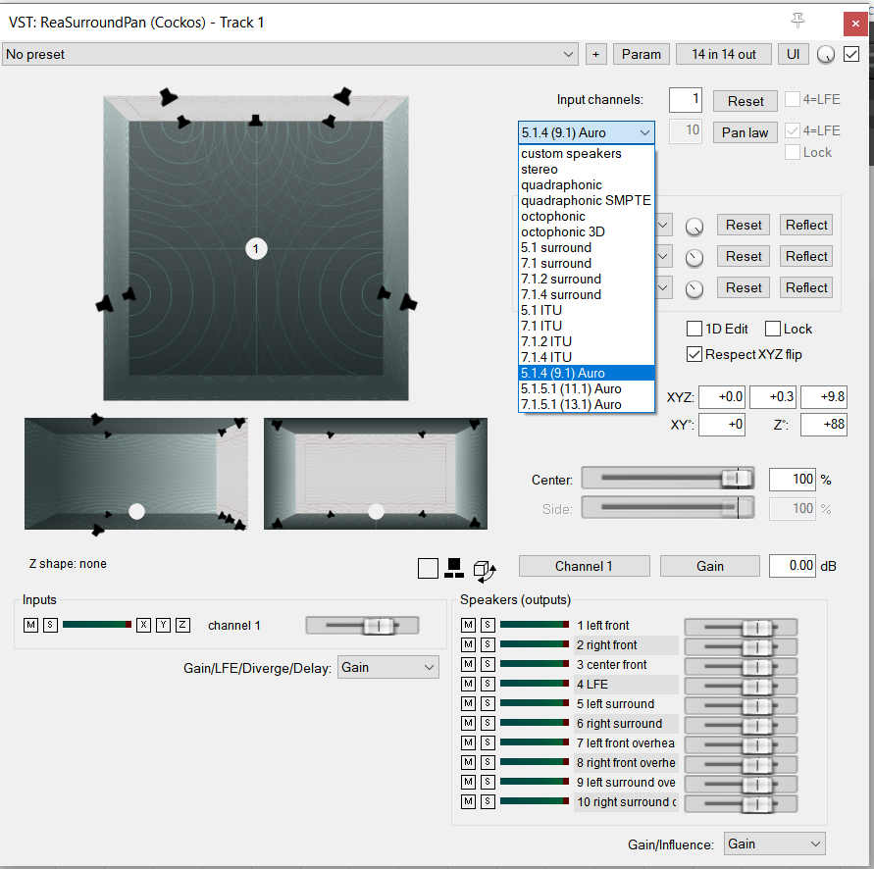This screenshot has height=869, width=874.
Task: Open the No preset dropdown
Action: (290, 54)
